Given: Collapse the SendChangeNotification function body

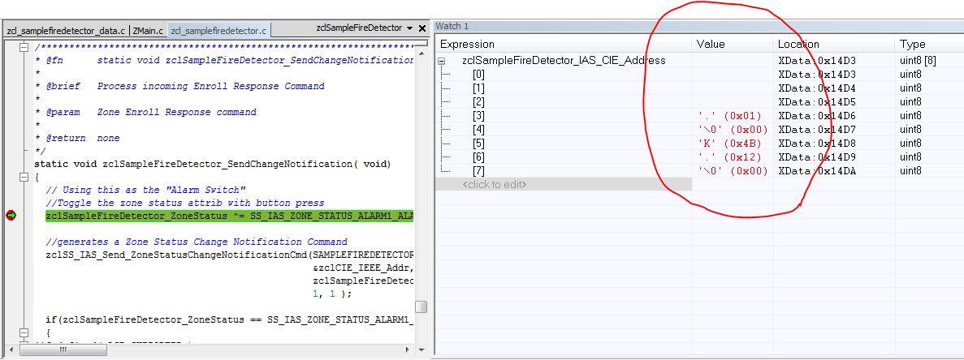Looking at the screenshot, I should tap(24, 178).
